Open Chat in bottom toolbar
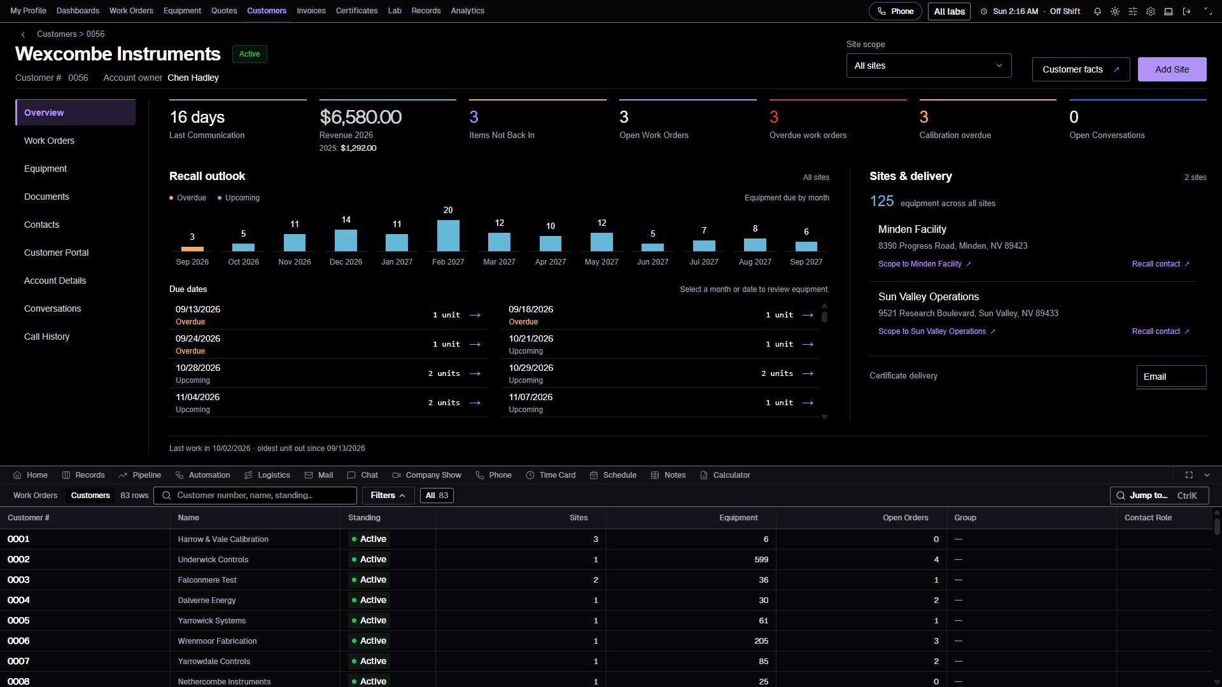The width and height of the screenshot is (1222, 687). pos(362,475)
